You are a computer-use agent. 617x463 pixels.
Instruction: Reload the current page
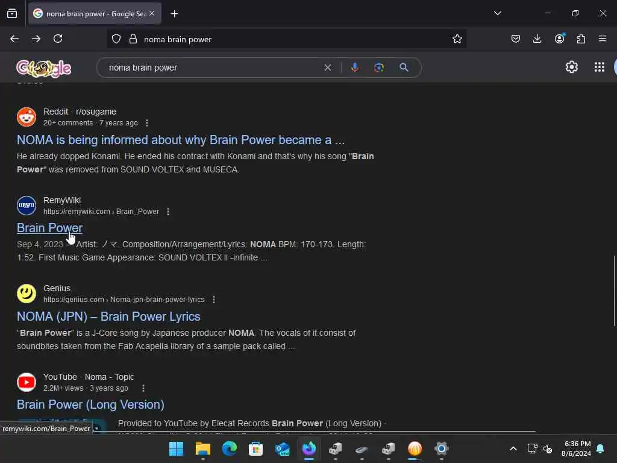click(x=58, y=39)
